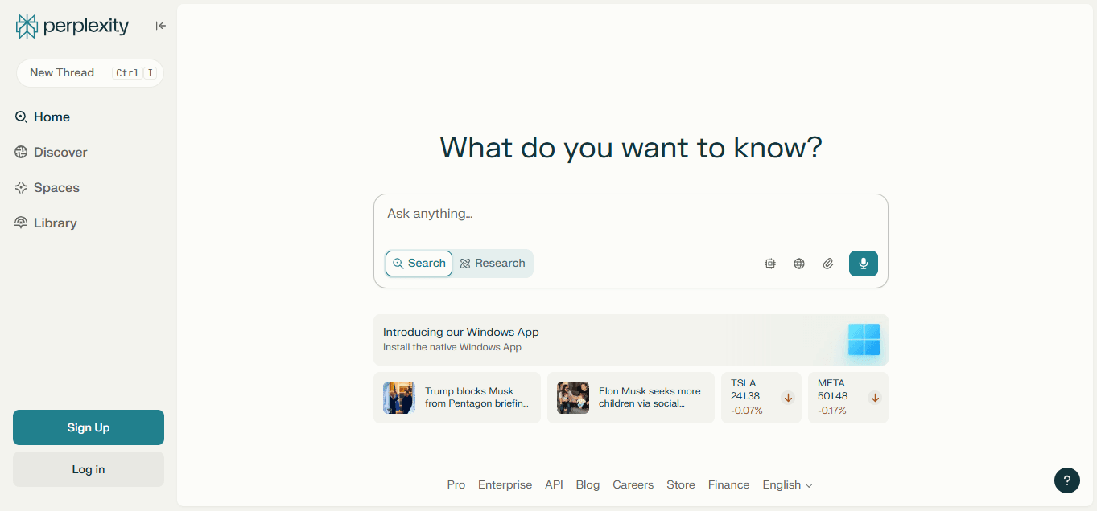Click the Windows logo in app banner

pos(864,340)
